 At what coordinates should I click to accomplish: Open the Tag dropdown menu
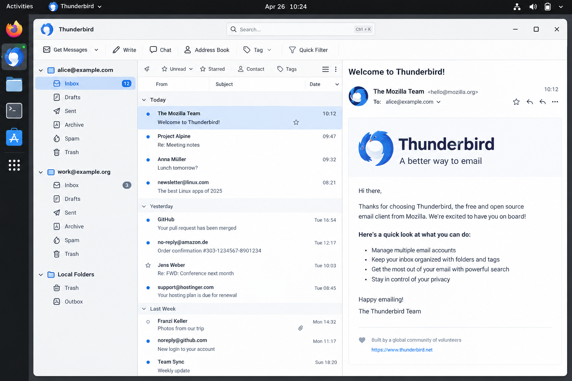pos(257,50)
